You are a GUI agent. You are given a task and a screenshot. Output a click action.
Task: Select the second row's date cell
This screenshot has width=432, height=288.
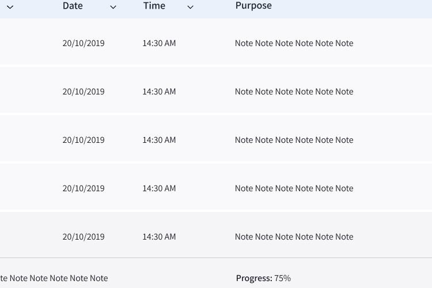point(84,92)
